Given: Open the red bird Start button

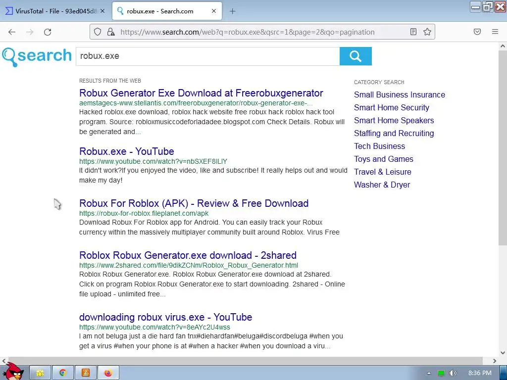Looking at the screenshot, I should pyautogui.click(x=13, y=371).
